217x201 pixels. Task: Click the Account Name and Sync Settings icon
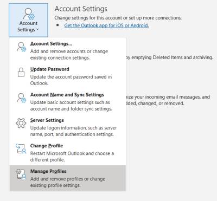point(21,98)
